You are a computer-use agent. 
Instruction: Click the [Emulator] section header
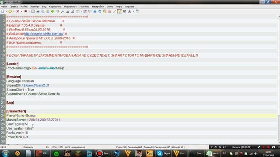14,77
